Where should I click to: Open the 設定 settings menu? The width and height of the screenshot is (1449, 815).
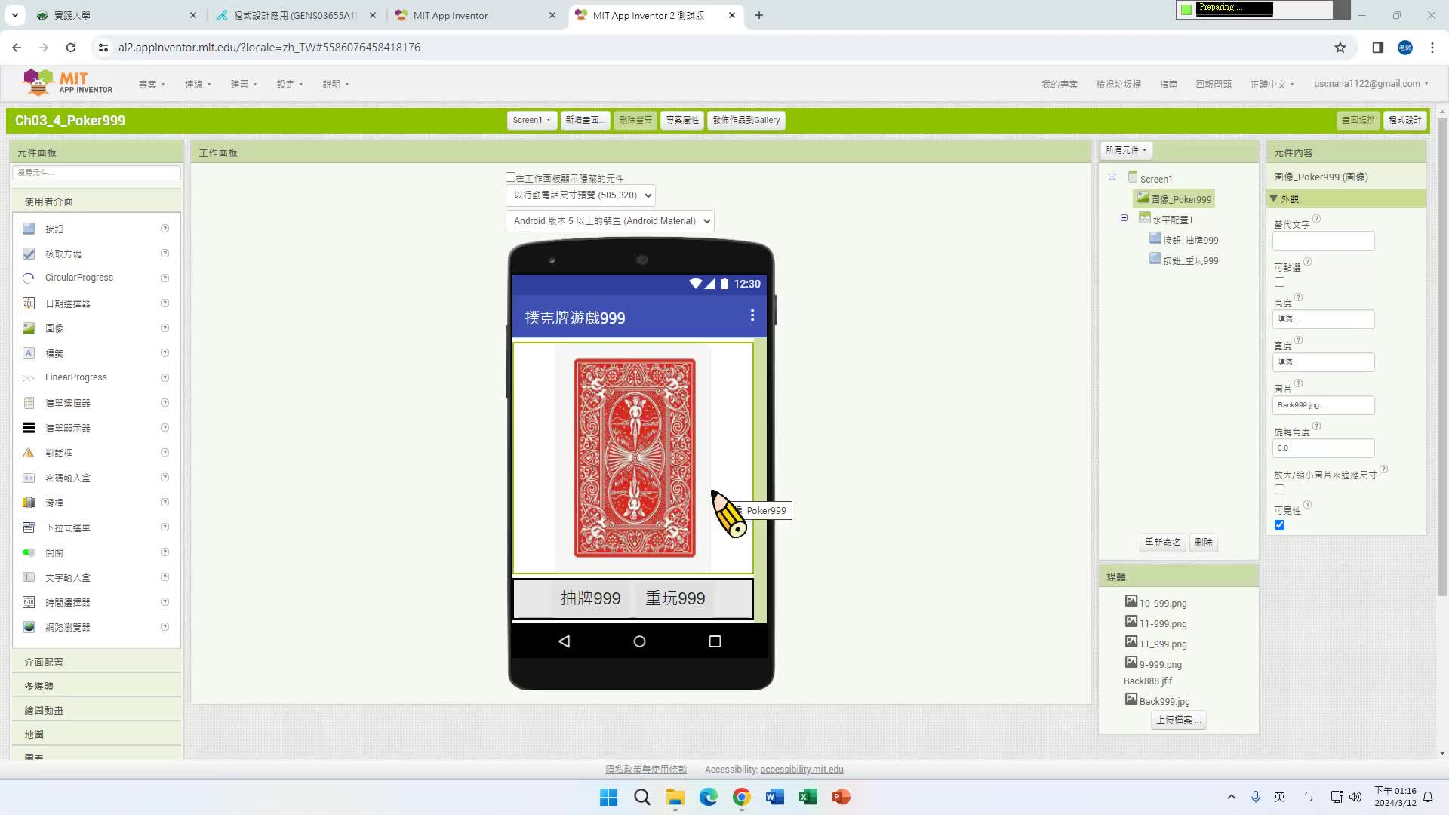click(290, 85)
